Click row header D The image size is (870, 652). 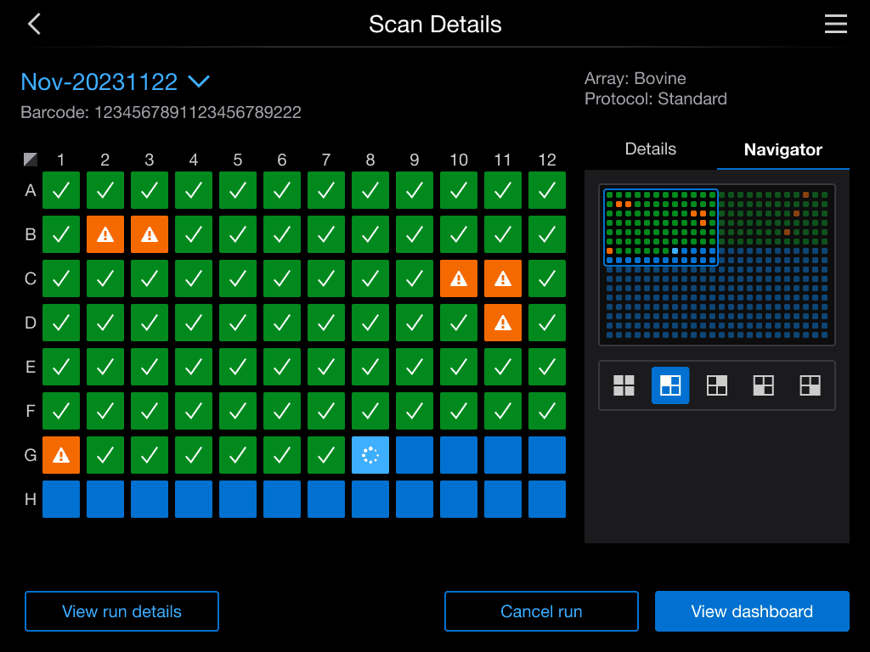point(31,323)
